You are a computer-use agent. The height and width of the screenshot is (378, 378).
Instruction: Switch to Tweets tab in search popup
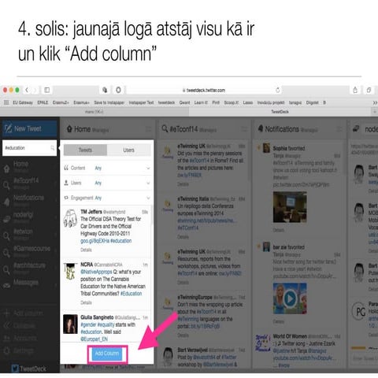85,150
